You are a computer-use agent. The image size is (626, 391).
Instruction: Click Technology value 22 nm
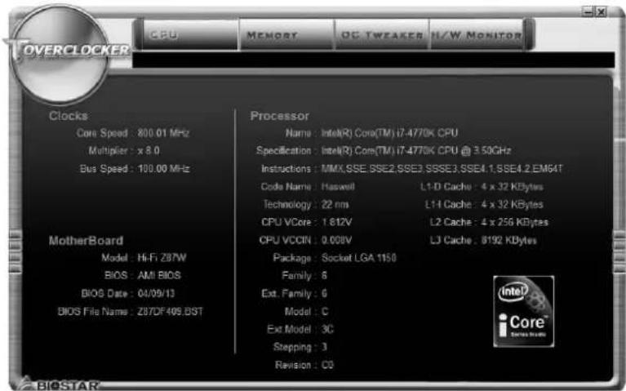click(335, 205)
